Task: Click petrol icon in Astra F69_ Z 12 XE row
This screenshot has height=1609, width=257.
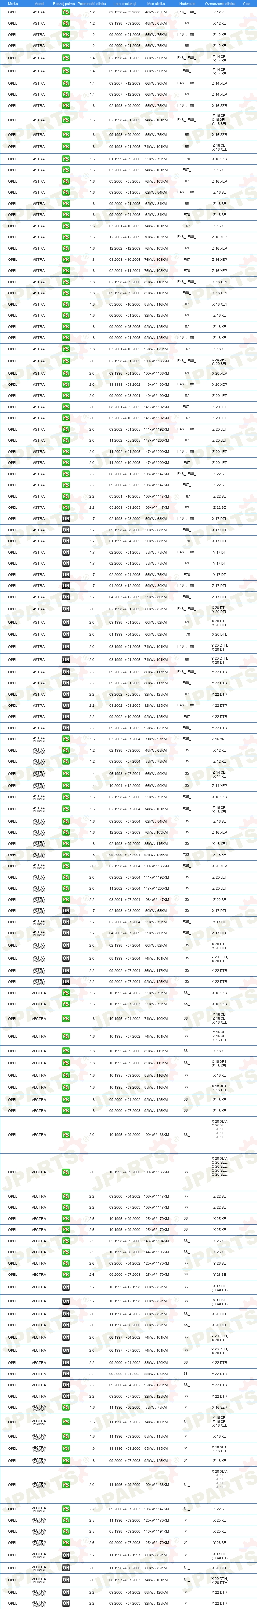Action: (x=65, y=46)
